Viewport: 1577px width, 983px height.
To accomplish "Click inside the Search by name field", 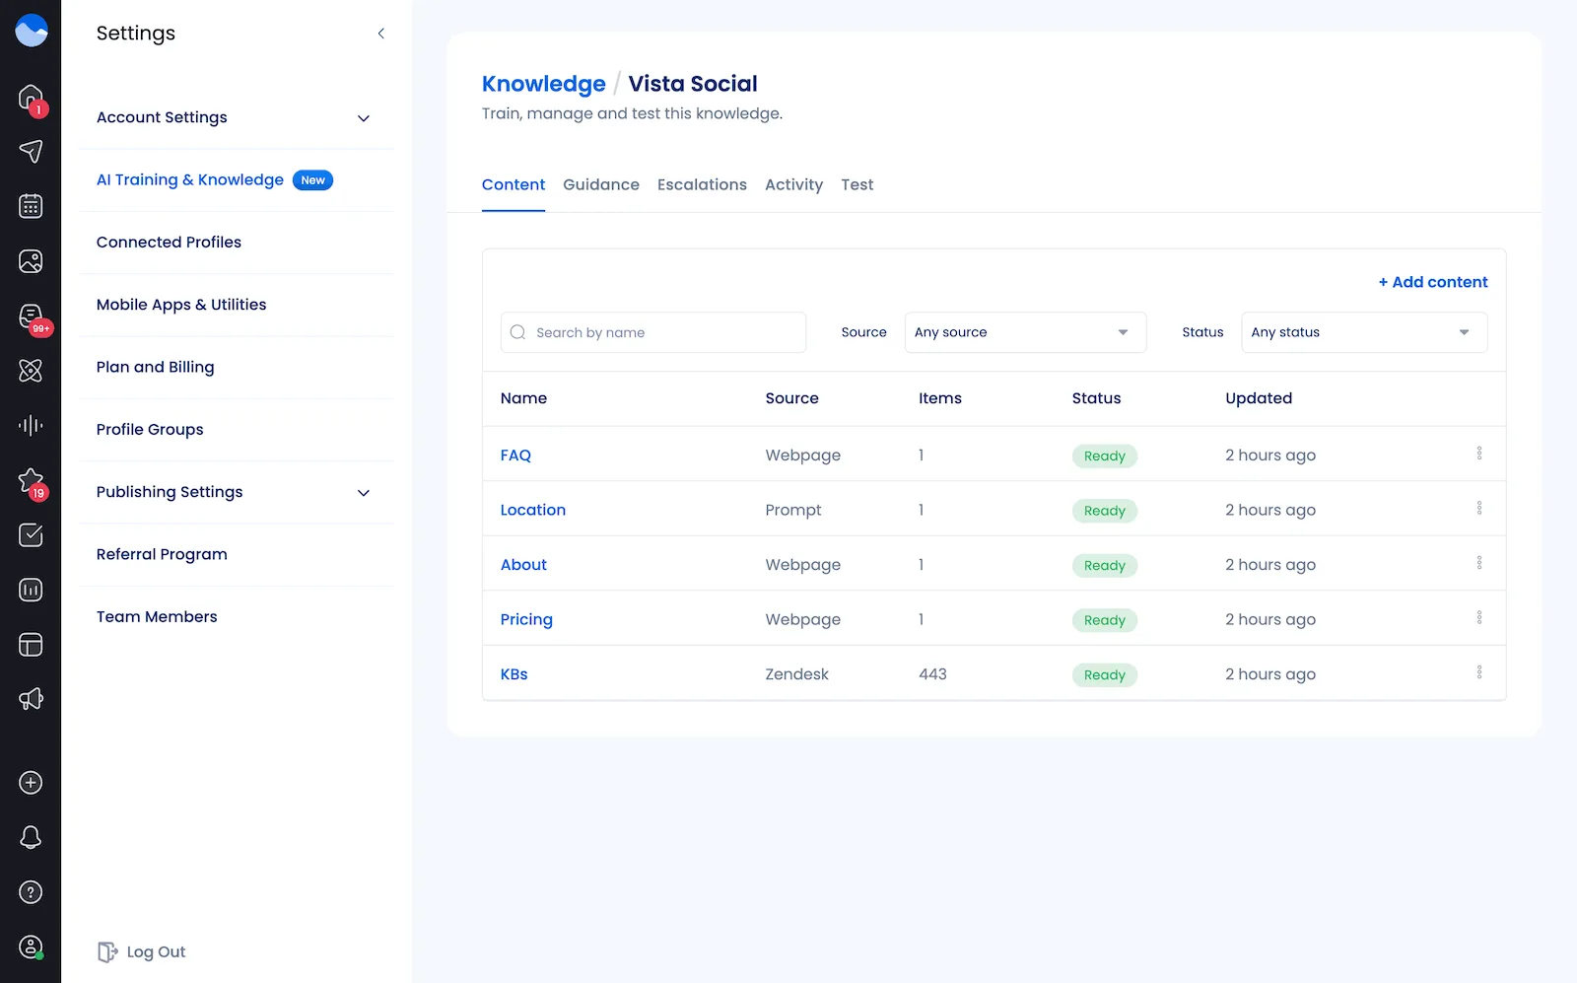I will [652, 332].
